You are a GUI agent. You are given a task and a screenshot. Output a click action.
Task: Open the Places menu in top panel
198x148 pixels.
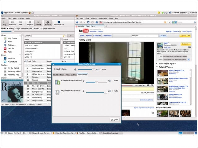(17, 13)
